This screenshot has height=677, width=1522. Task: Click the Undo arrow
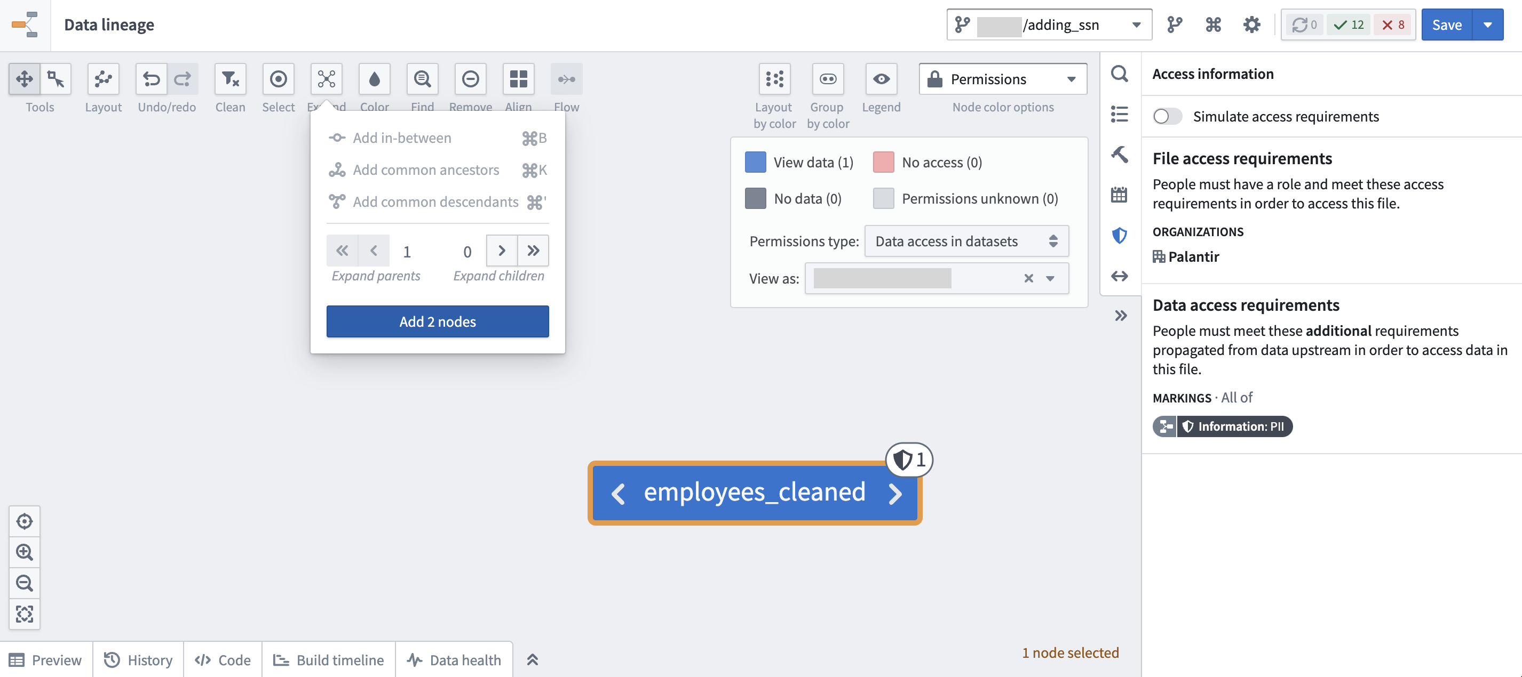pos(151,78)
